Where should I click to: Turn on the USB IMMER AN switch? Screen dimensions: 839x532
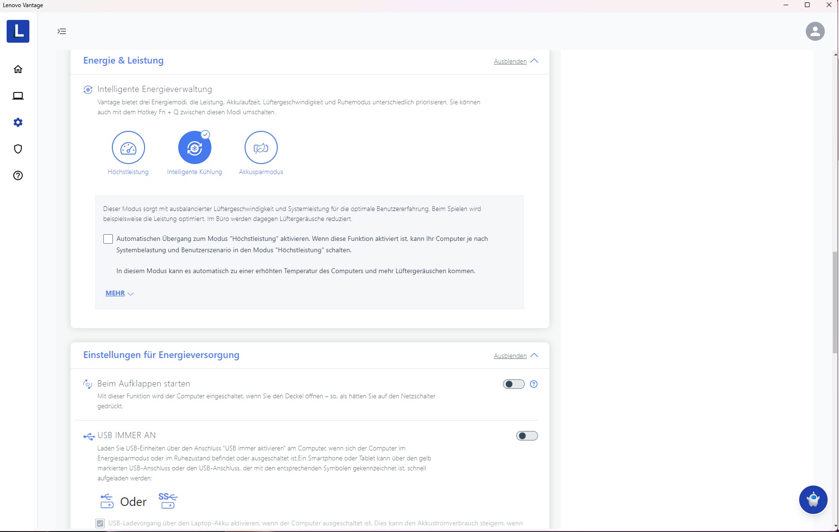tap(527, 436)
